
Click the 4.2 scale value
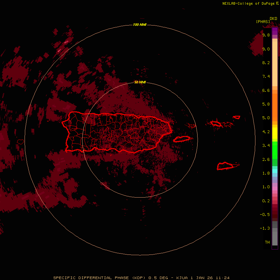[x=266, y=132]
